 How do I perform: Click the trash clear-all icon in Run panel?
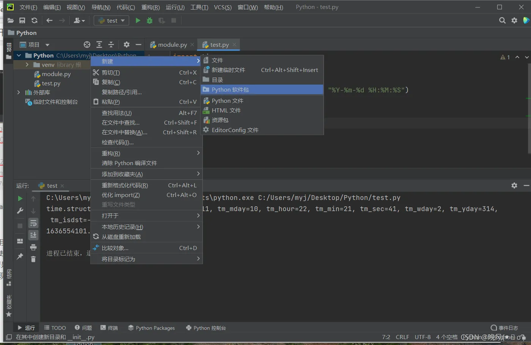tap(33, 259)
